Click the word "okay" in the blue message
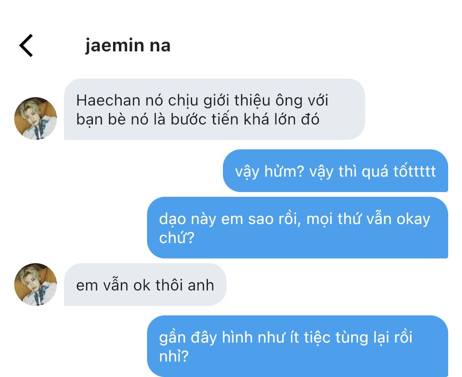462x377 pixels. coord(413,219)
